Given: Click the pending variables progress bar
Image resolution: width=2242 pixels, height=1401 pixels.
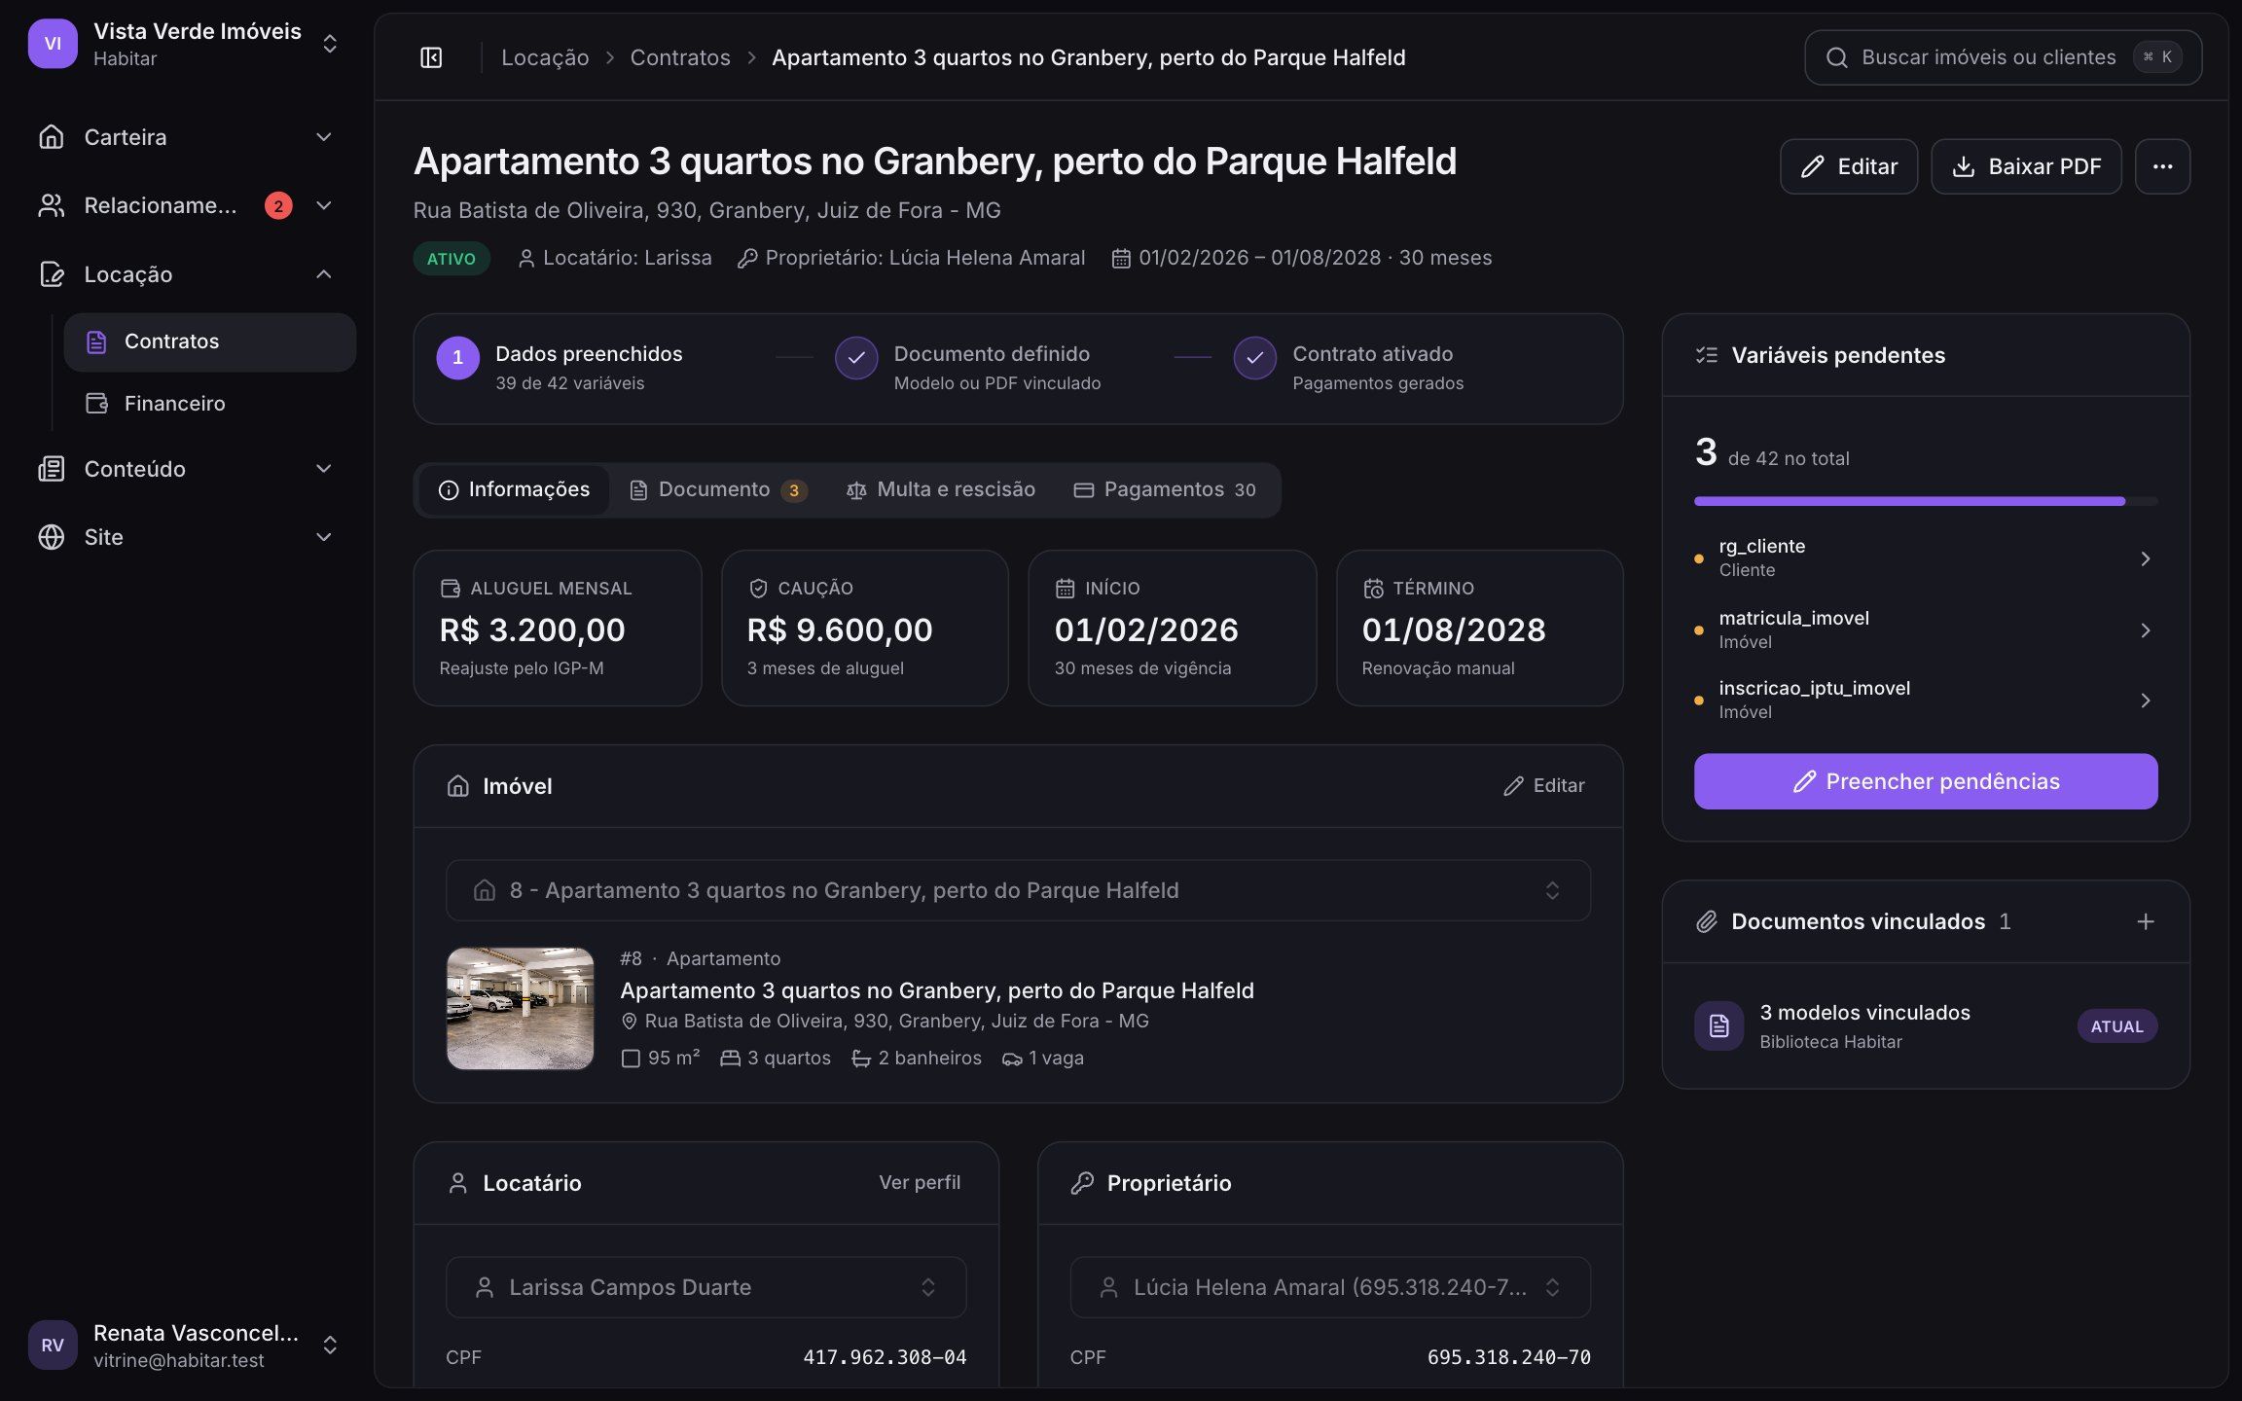Looking at the screenshot, I should click(x=1926, y=501).
